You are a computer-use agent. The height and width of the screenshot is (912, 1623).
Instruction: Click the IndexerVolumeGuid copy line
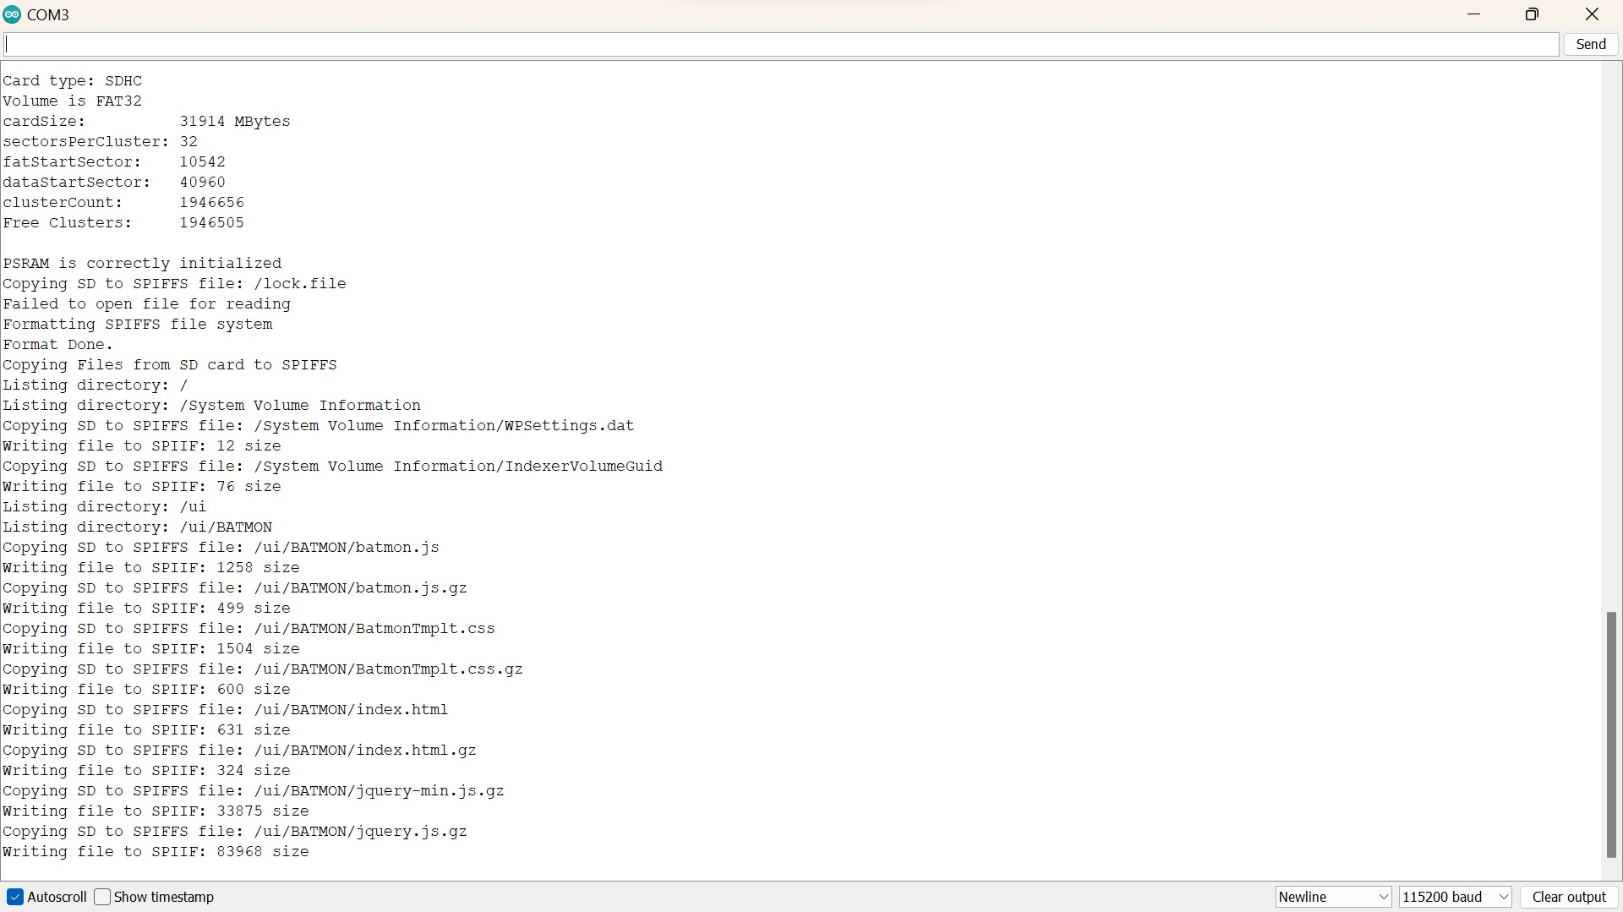[x=333, y=467]
